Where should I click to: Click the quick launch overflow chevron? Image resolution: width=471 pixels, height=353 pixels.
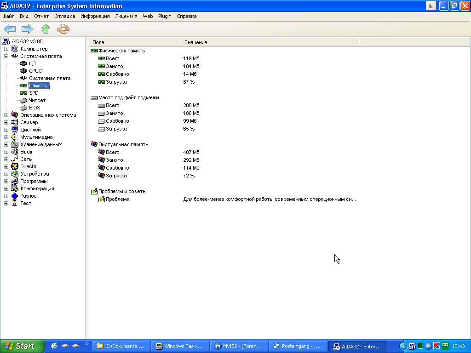(x=87, y=343)
